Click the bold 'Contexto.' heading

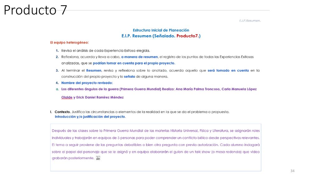click(x=62, y=112)
